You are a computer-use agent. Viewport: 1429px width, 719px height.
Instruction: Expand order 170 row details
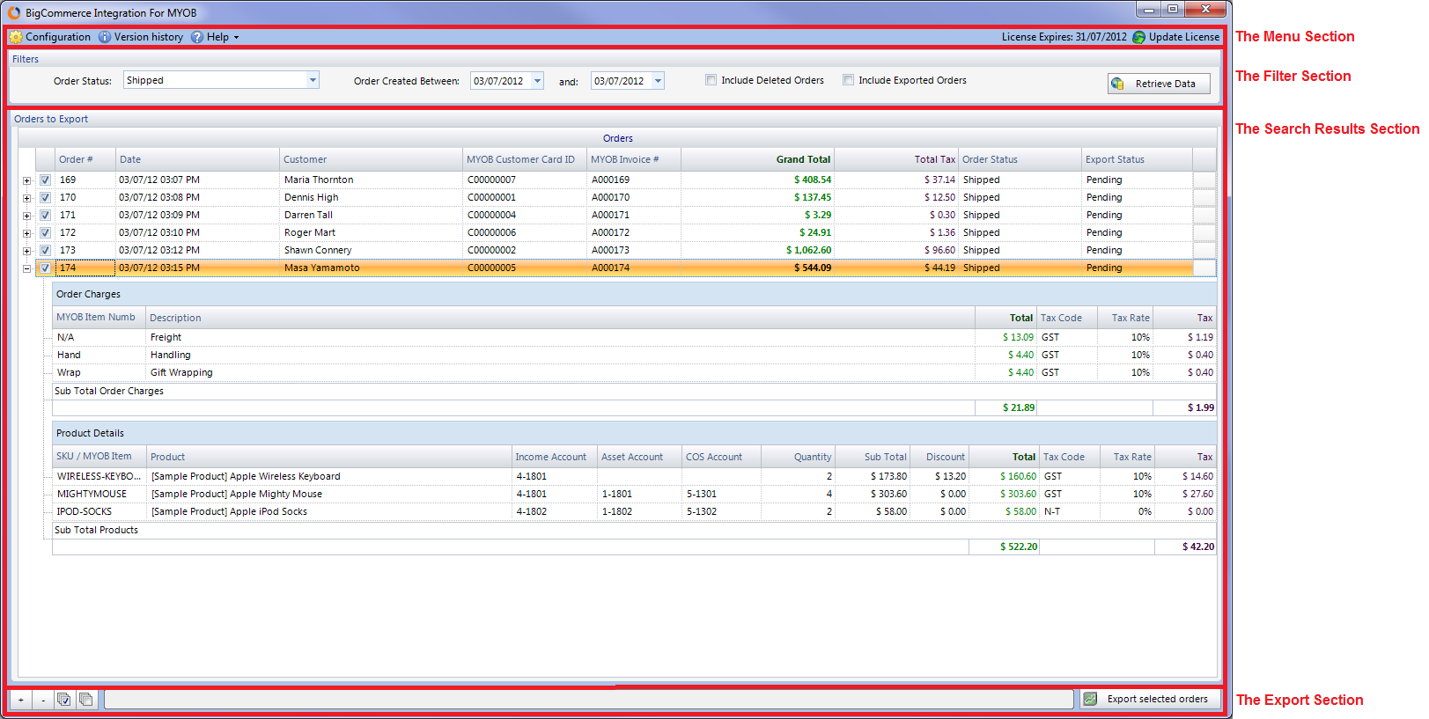(x=26, y=198)
